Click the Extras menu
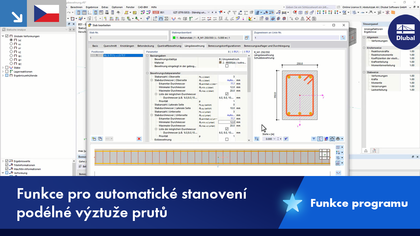This screenshot has width=420, height=236. (x=105, y=7)
